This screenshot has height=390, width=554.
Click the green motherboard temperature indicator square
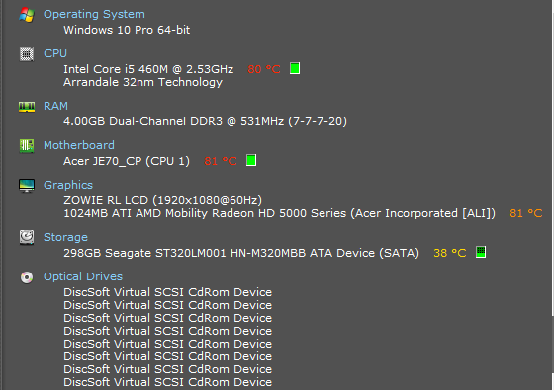tap(251, 160)
